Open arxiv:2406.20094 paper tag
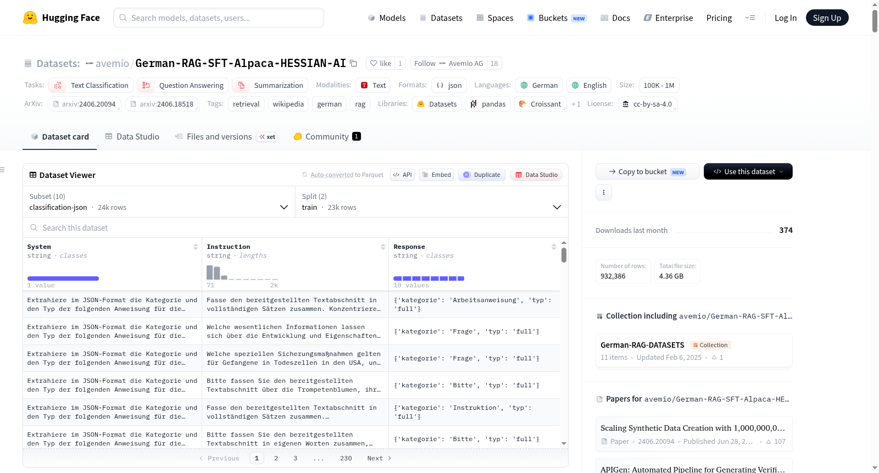This screenshot has height=473, width=879. [x=84, y=104]
